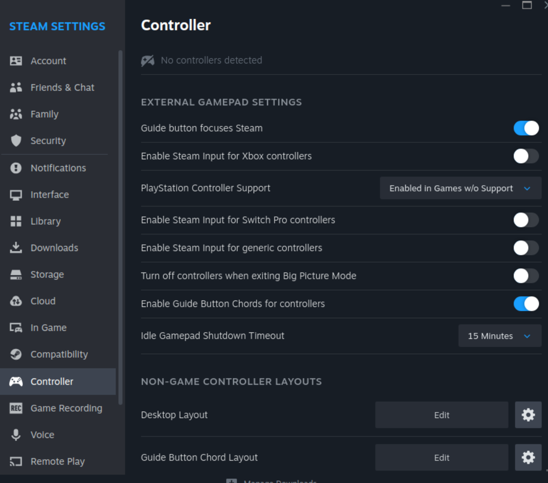Open Desktop Layout gear settings

(528, 415)
